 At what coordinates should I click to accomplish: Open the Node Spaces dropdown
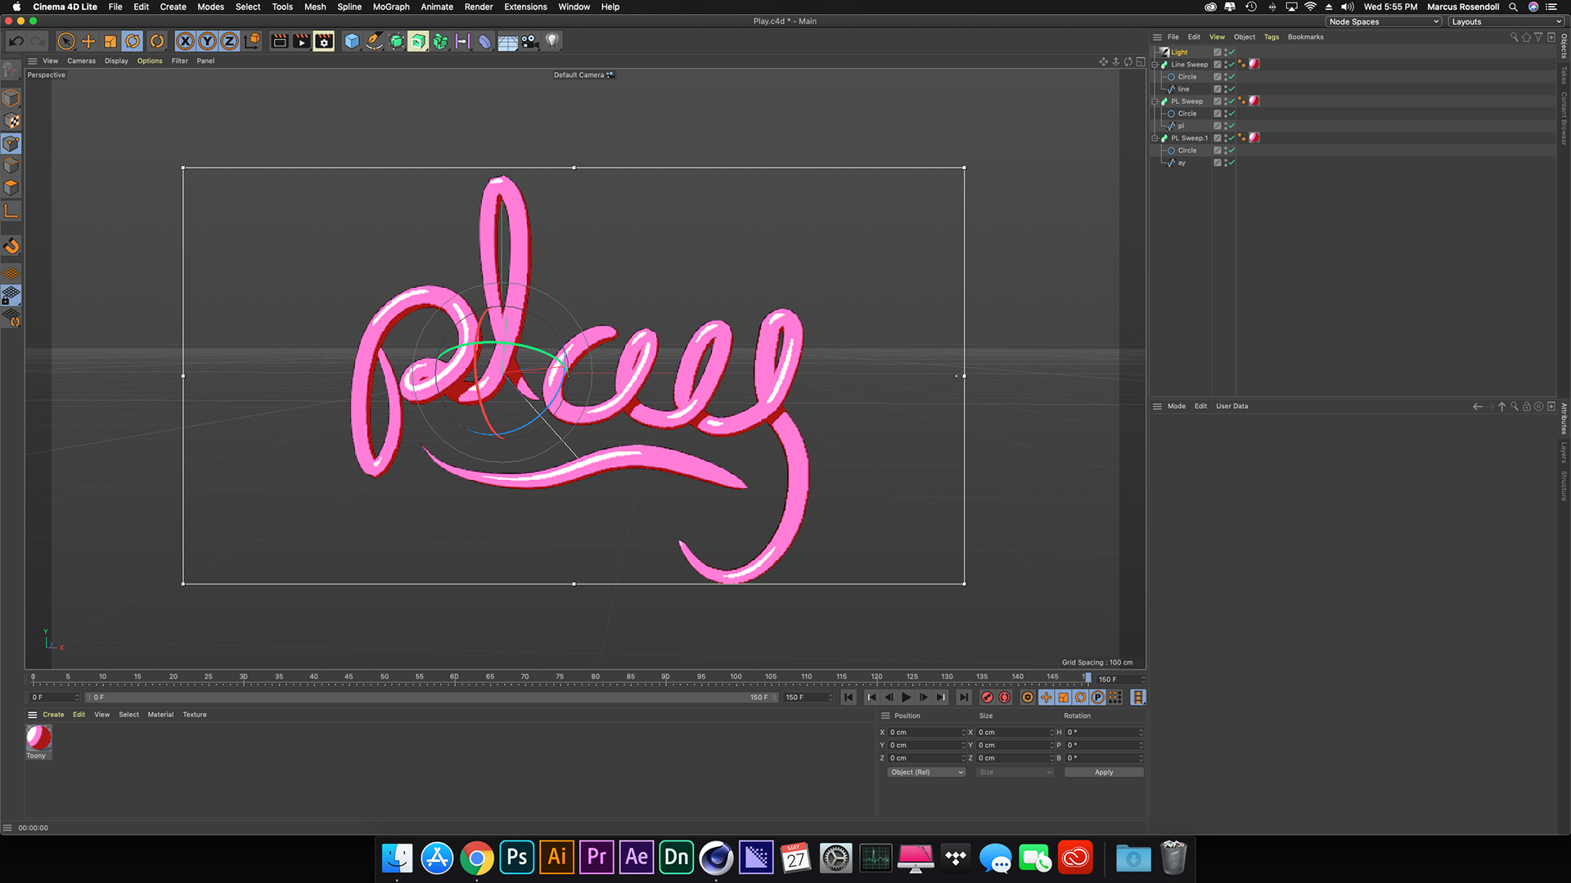(1383, 22)
